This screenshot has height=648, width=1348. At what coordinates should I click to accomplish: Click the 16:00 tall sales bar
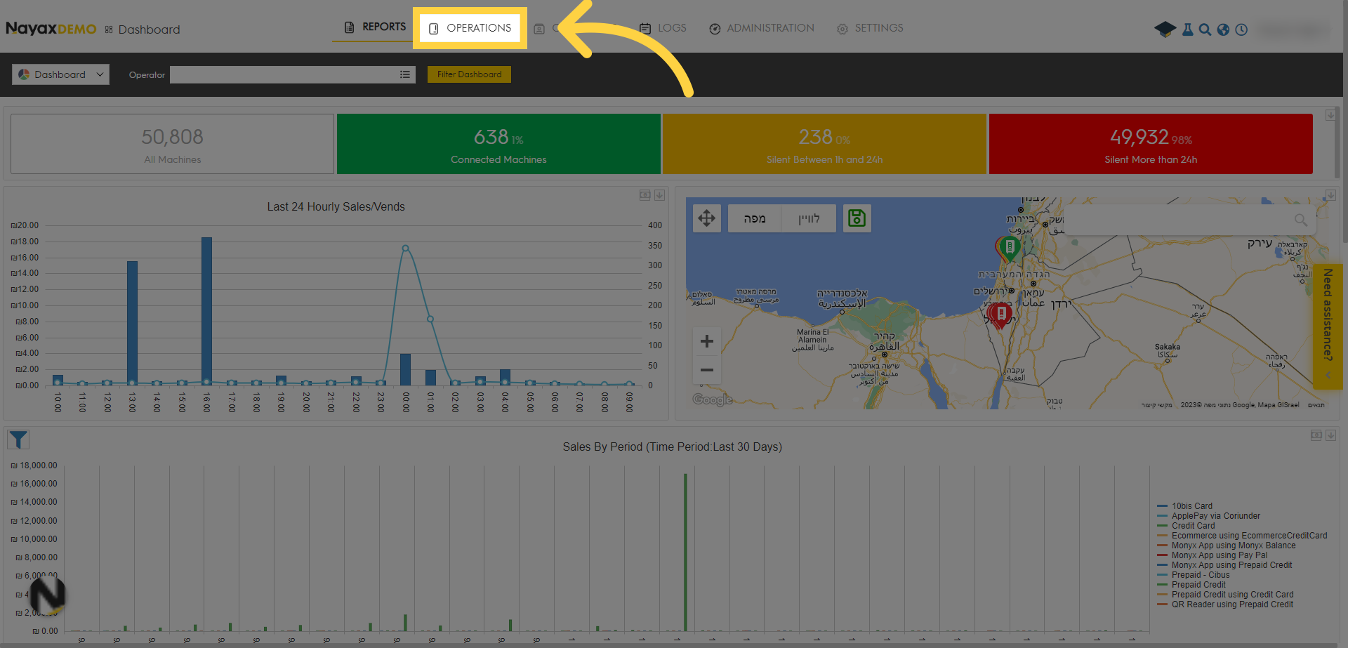[206, 311]
